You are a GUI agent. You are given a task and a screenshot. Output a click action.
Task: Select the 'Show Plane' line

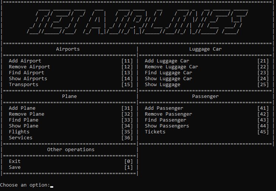[x=24, y=126]
